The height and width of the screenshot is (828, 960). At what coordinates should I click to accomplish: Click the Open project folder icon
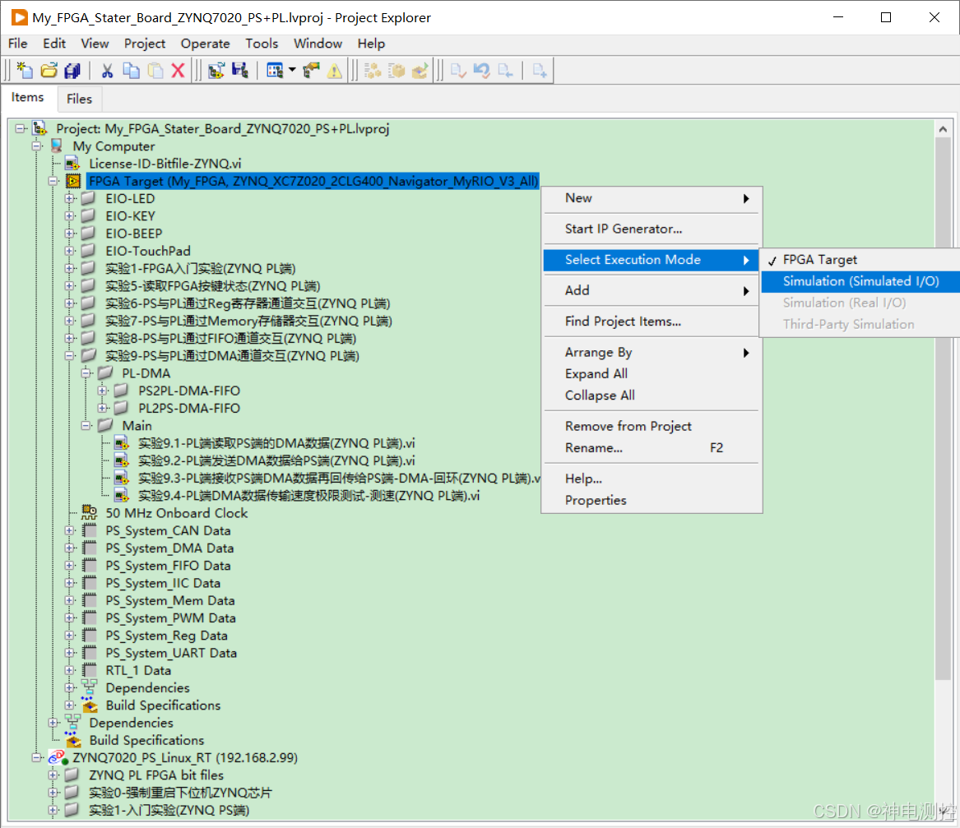click(x=49, y=71)
